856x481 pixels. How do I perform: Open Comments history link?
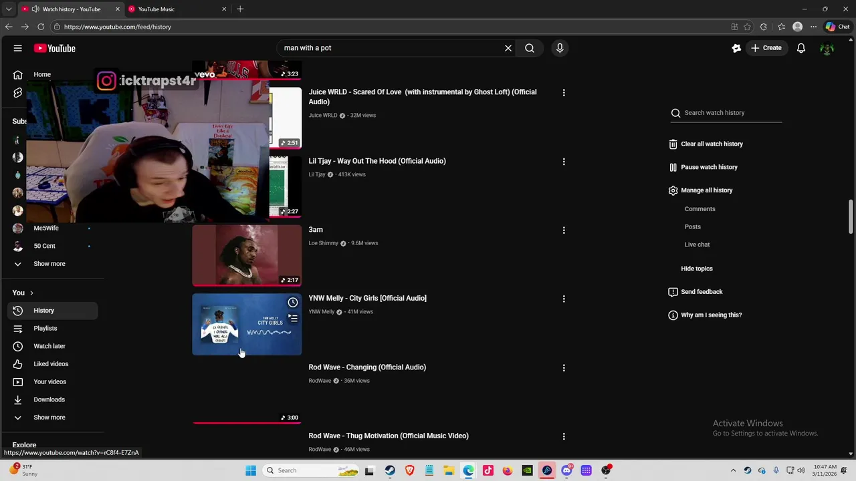click(x=700, y=209)
